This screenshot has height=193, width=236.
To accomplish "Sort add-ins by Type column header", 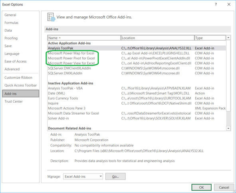I will (x=210, y=38).
